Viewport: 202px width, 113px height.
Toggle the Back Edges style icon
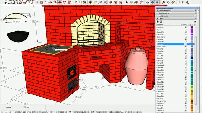point(157,2)
